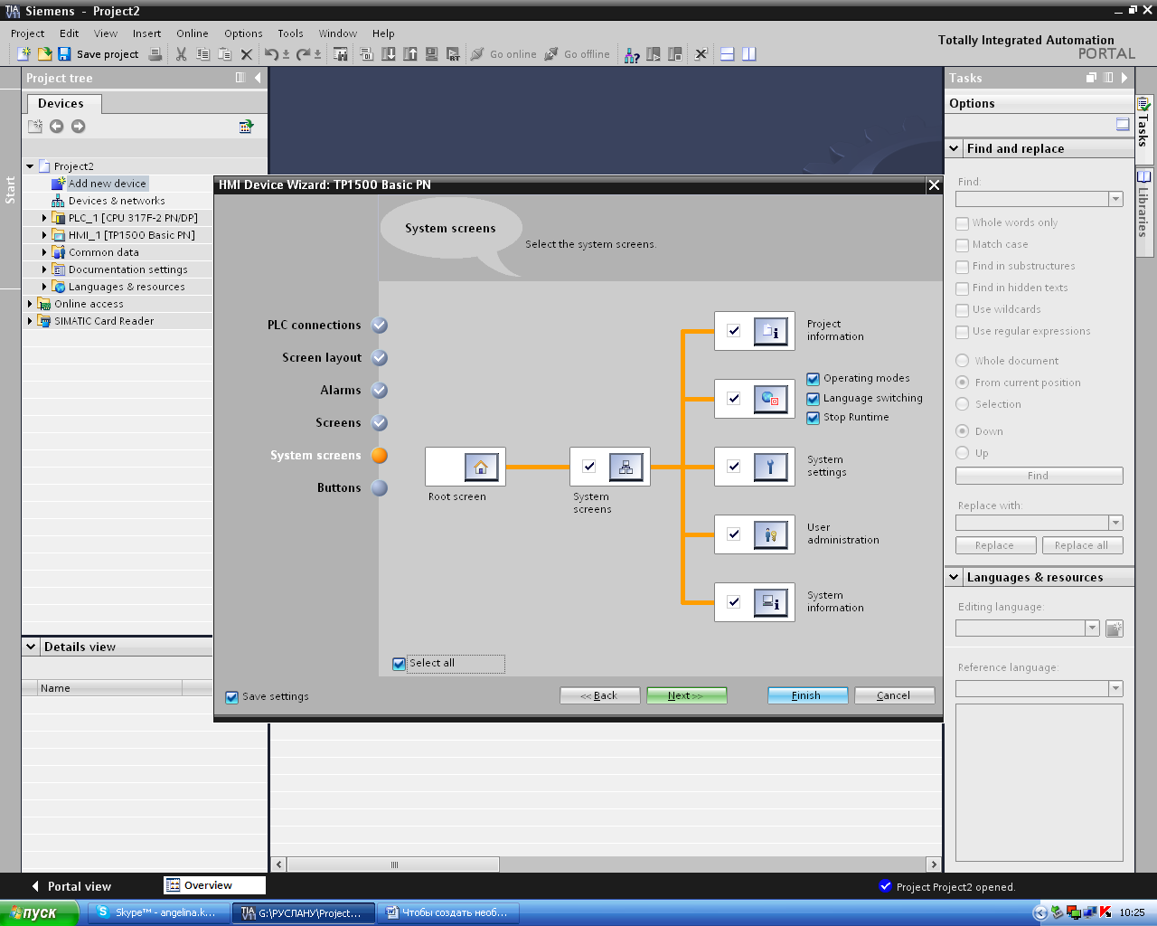This screenshot has height=926, width=1157.
Task: Click the User administration screen icon
Action: [x=770, y=535]
